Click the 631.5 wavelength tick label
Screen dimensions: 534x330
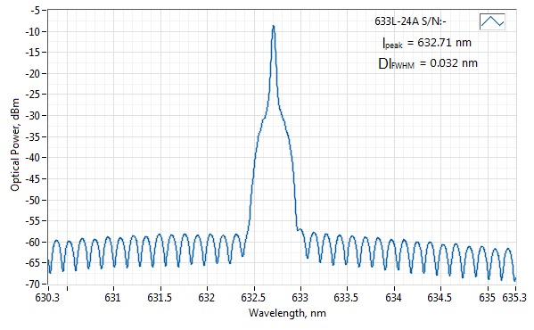(160, 298)
